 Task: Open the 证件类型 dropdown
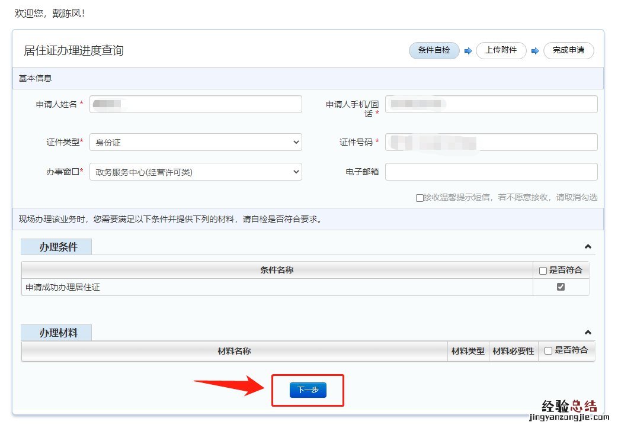tap(196, 142)
